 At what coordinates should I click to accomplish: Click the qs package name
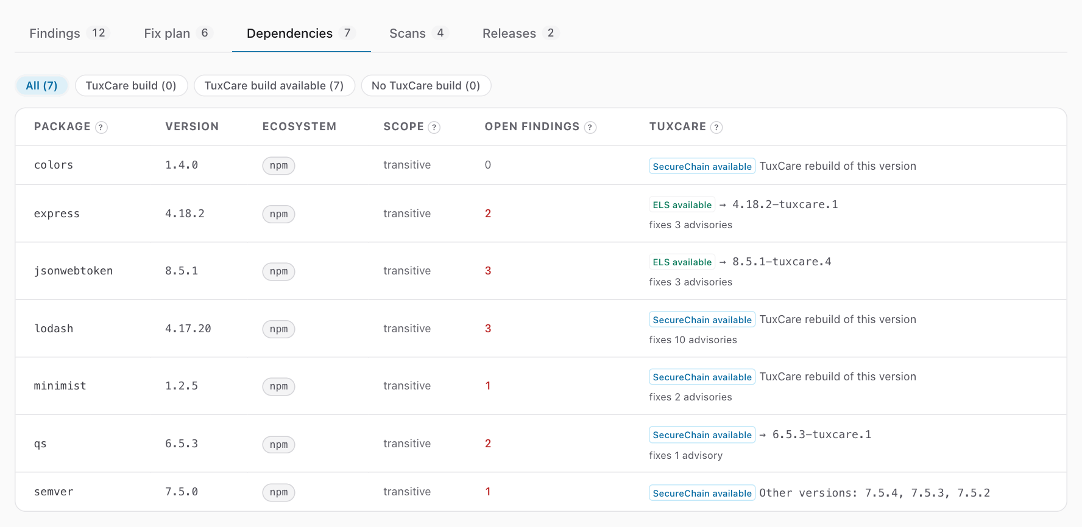(x=40, y=444)
